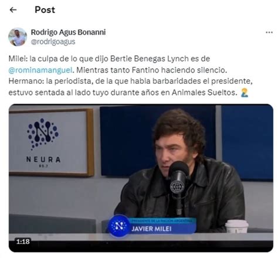This screenshot has height=258, width=278.
Task: Click the Javier Milei name banner
Action: [x=162, y=226]
